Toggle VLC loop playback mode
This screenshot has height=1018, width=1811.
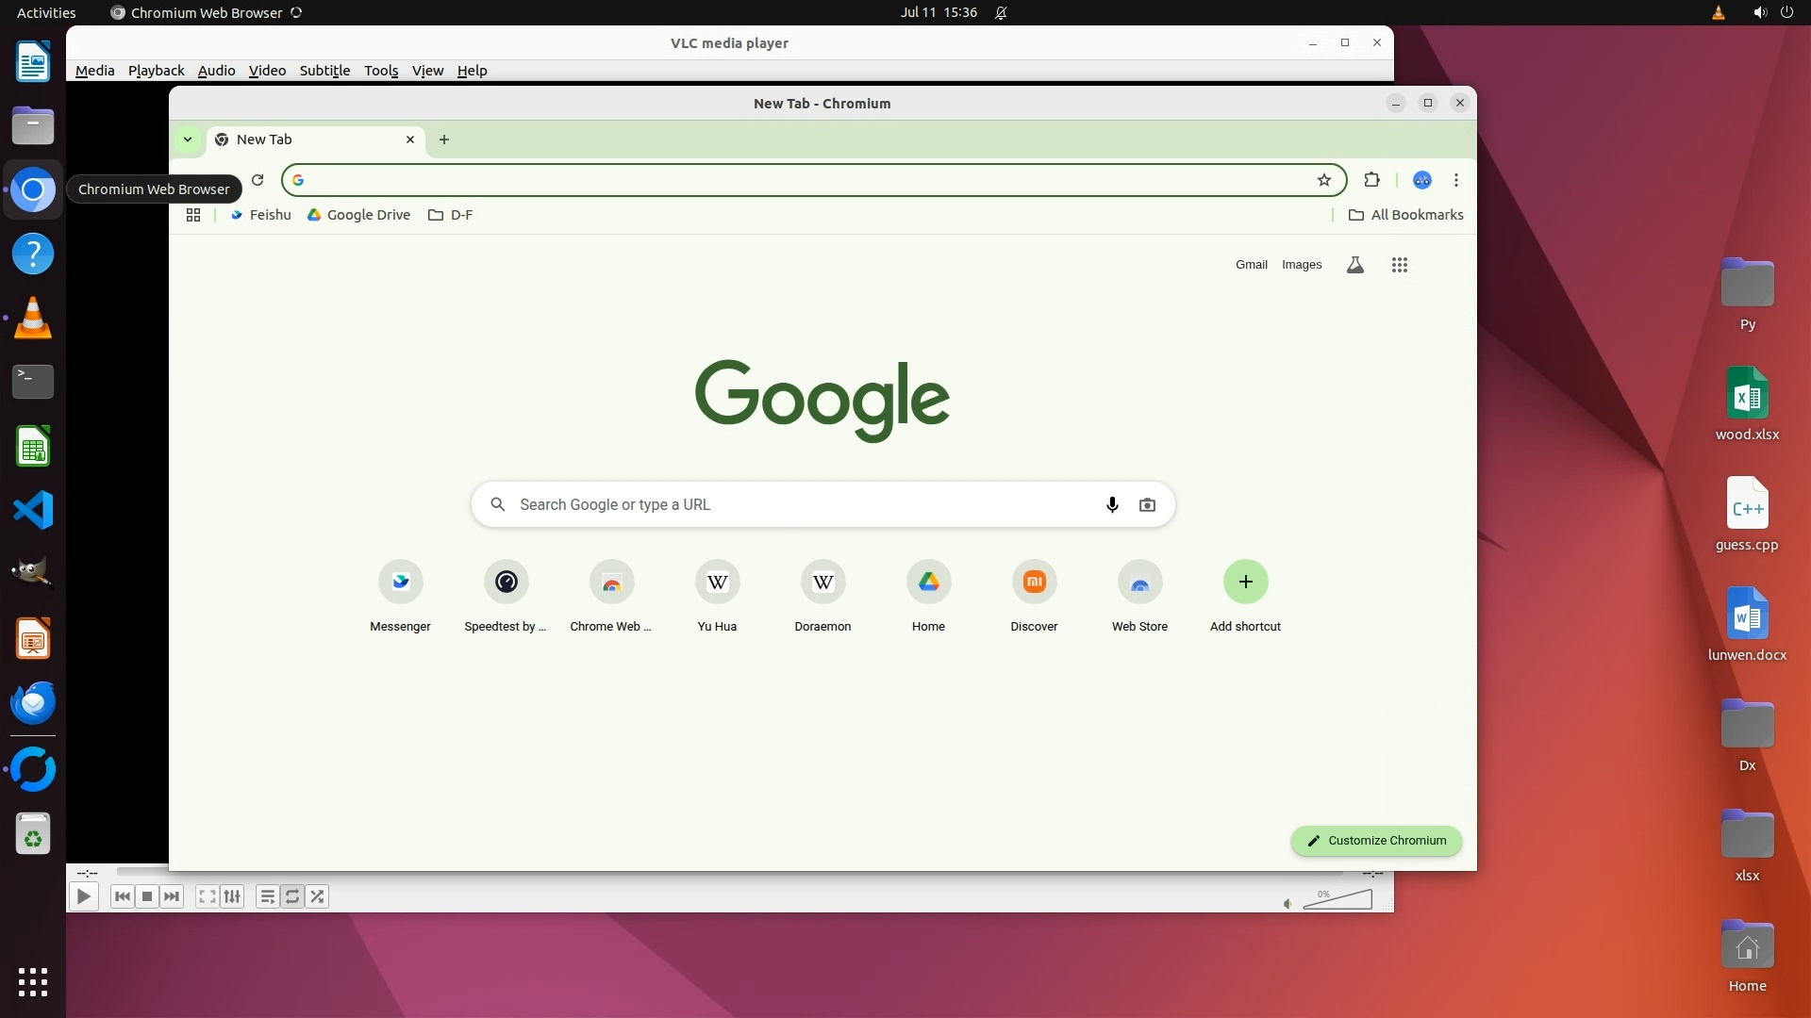click(x=292, y=896)
